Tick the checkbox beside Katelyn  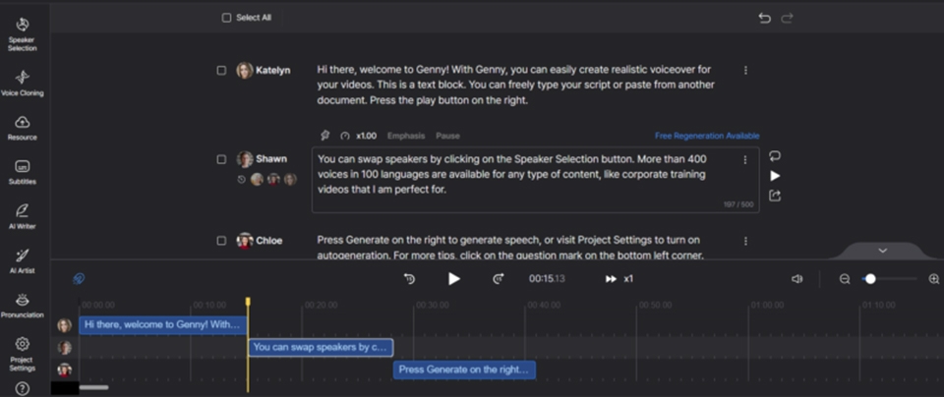(222, 71)
